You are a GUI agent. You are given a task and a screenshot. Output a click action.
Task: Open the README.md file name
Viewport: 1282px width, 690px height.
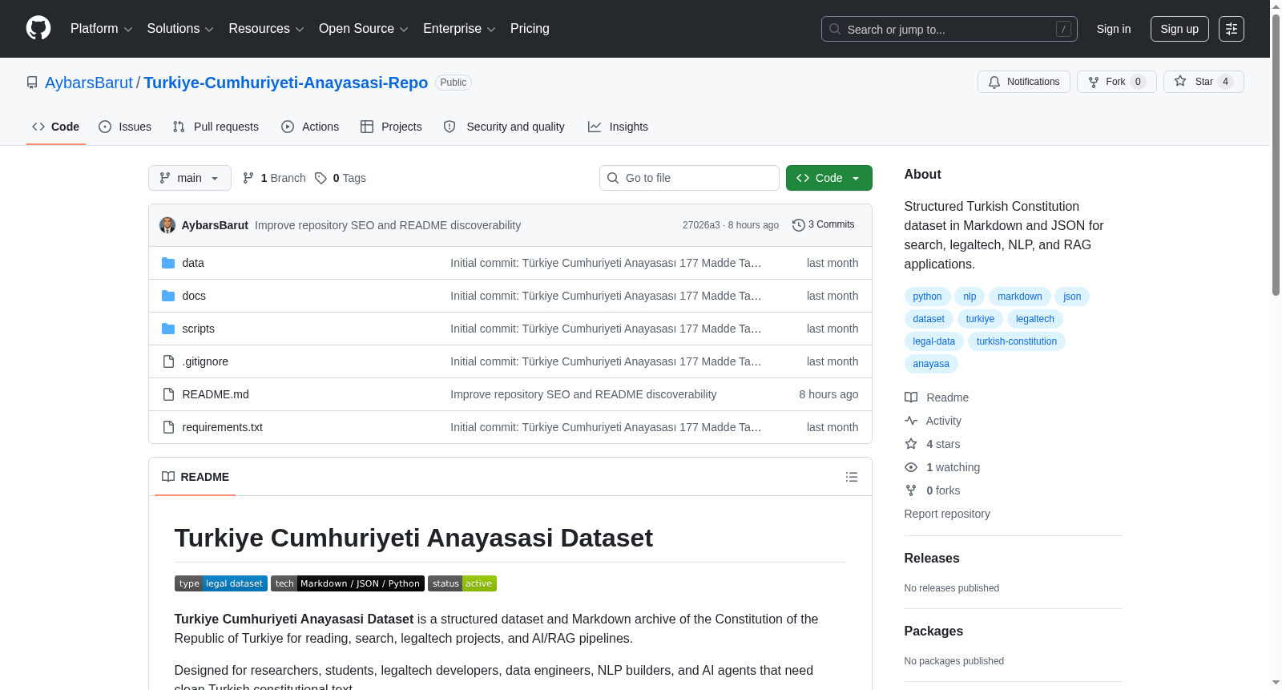tap(216, 394)
